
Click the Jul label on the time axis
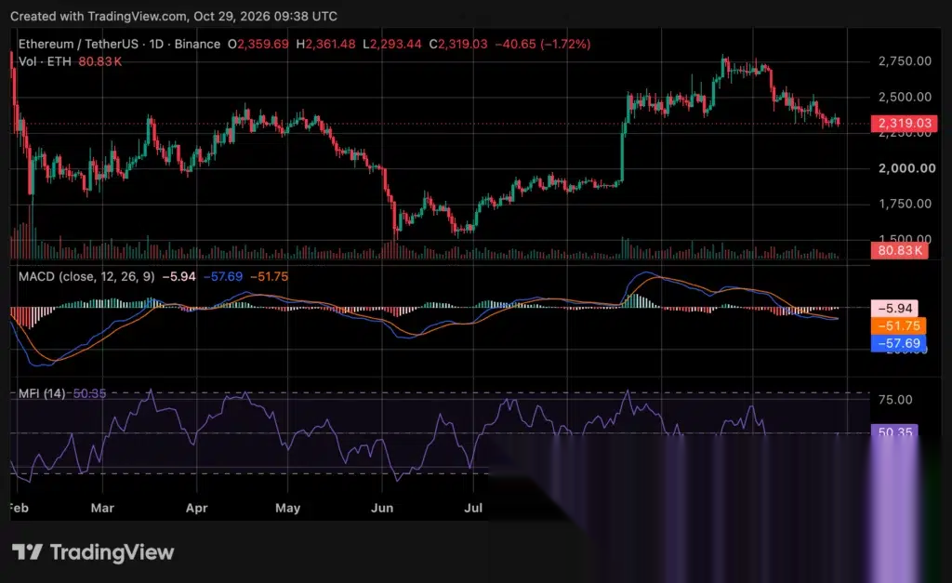pos(473,508)
